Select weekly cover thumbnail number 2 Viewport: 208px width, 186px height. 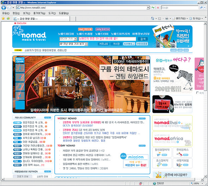tap(20, 77)
